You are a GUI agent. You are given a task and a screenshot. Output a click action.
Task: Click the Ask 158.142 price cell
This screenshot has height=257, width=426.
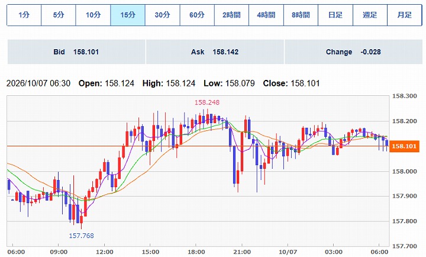(215, 52)
